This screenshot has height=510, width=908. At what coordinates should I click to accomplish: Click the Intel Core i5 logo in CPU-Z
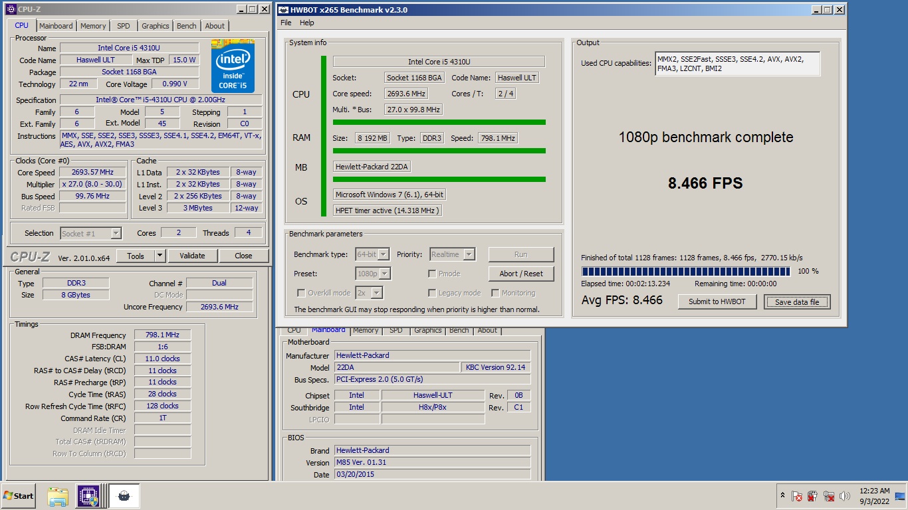[233, 66]
